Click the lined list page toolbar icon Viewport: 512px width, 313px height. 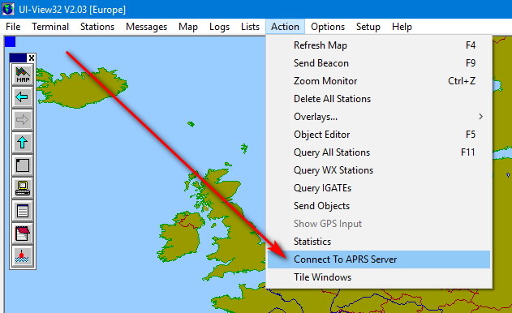[23, 212]
